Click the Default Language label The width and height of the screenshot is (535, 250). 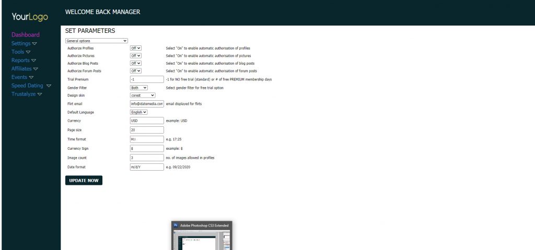[81, 112]
